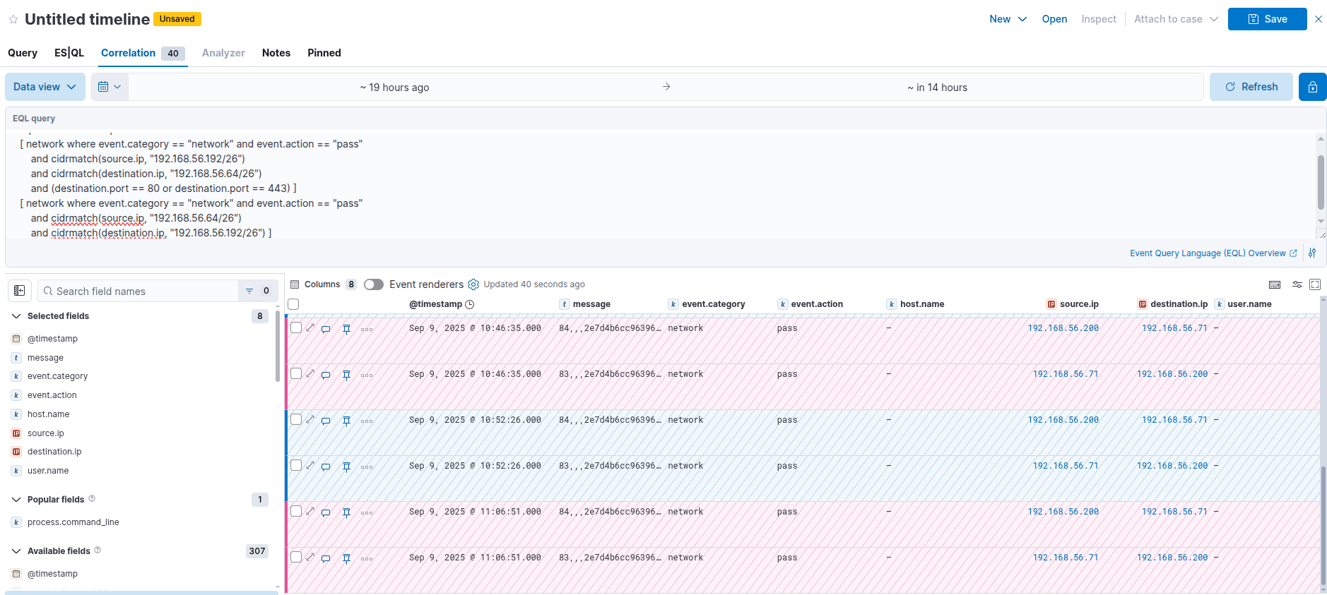Select the first 10:52:26 event row checkbox
This screenshot has width=1327, height=595.
(296, 419)
